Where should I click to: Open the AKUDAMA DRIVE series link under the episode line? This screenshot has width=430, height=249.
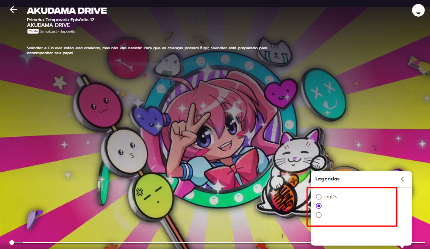tap(48, 25)
